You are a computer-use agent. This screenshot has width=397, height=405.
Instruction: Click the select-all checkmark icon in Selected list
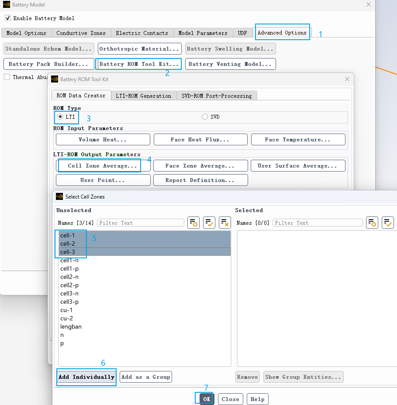tap(388, 223)
